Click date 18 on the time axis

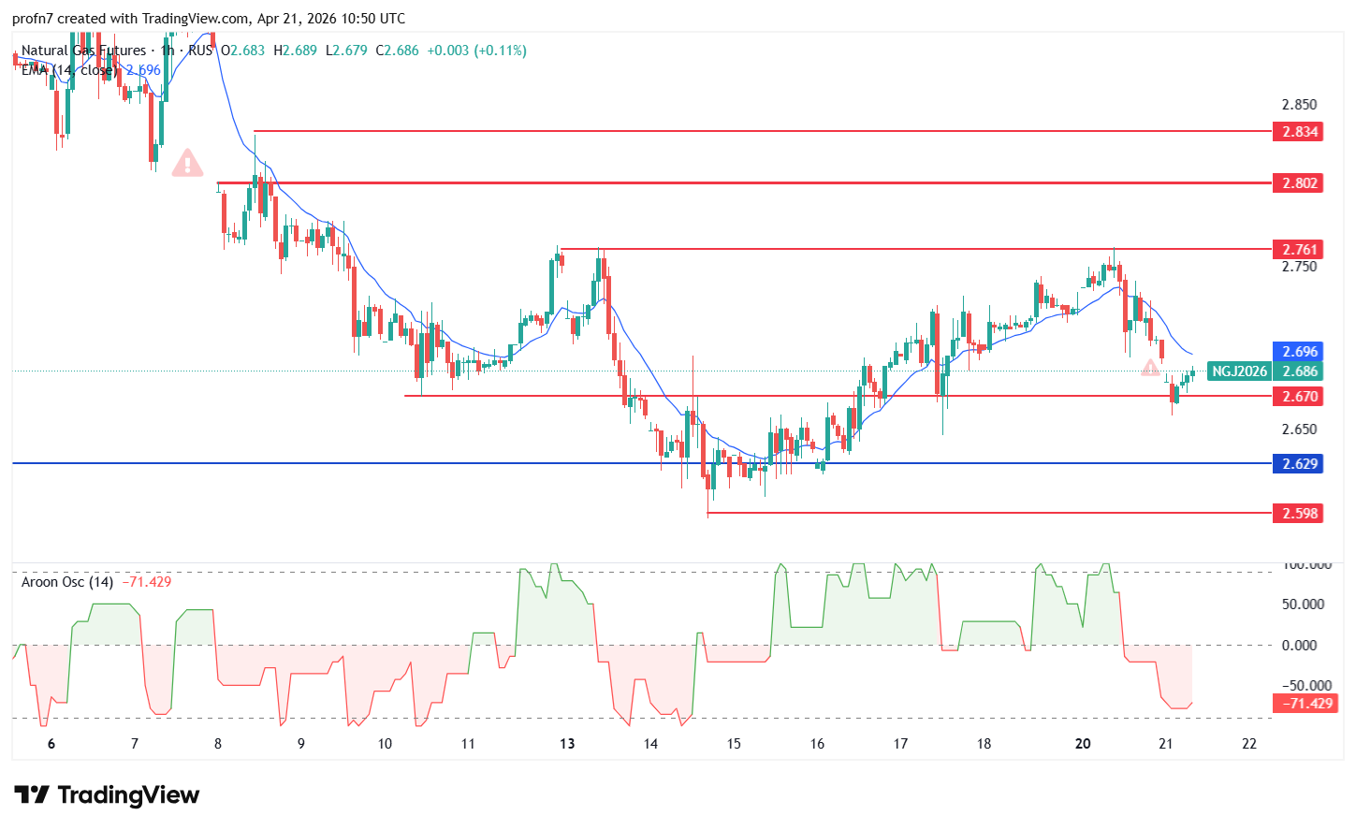[x=984, y=744]
